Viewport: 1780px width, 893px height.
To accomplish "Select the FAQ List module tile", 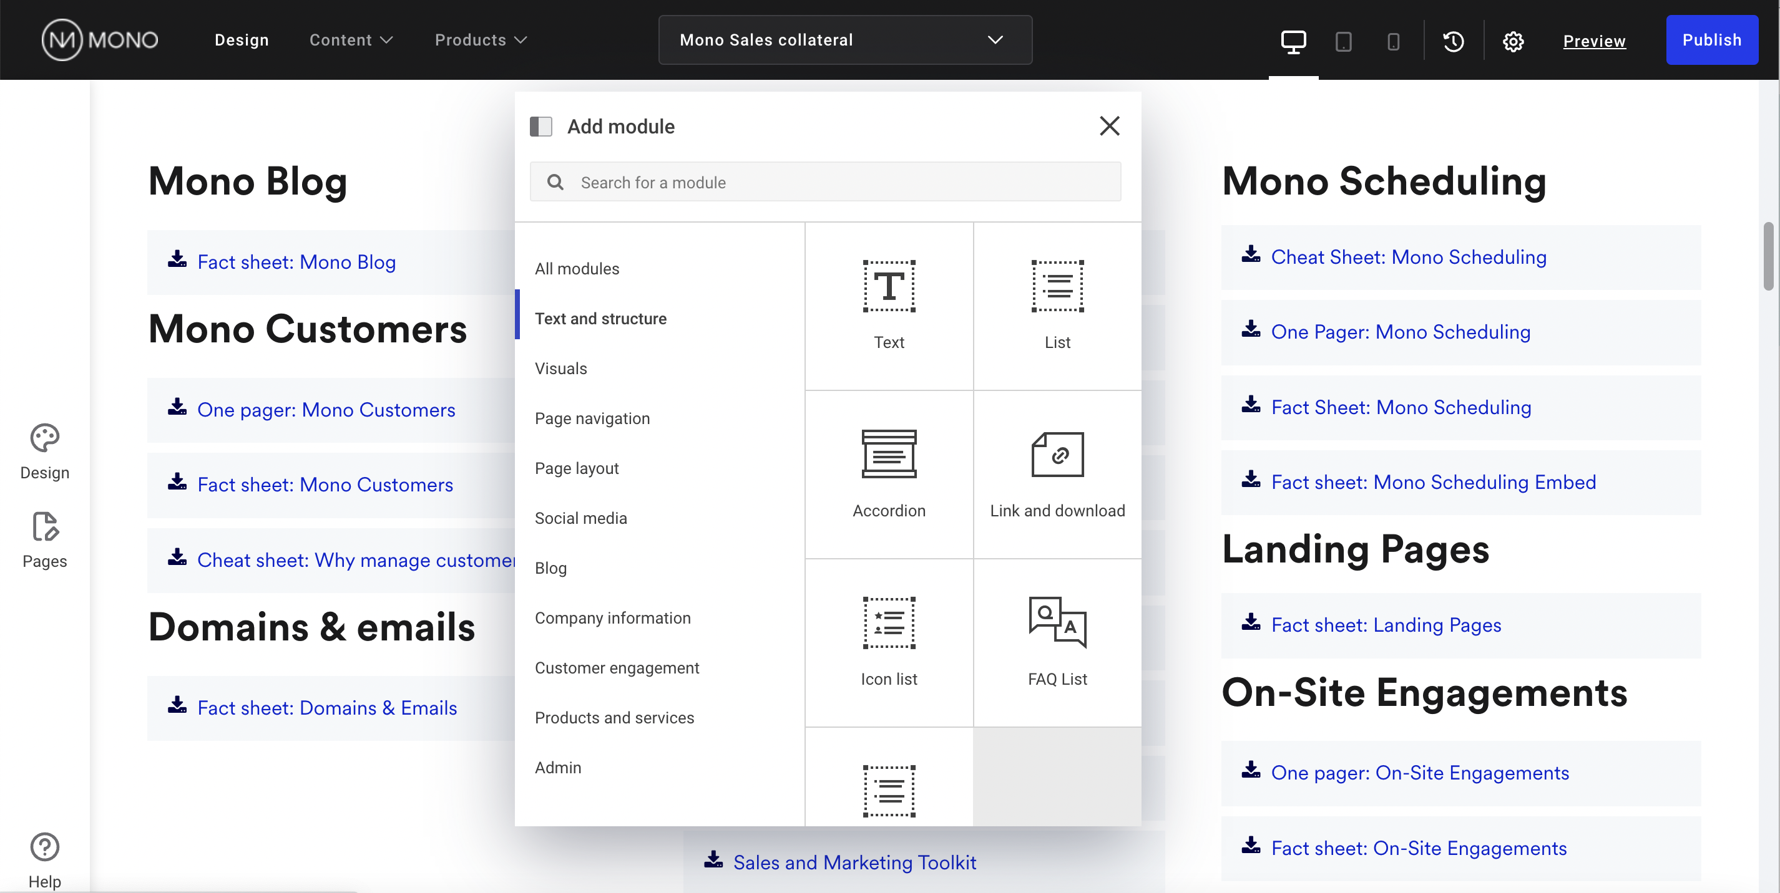I will coord(1057,643).
